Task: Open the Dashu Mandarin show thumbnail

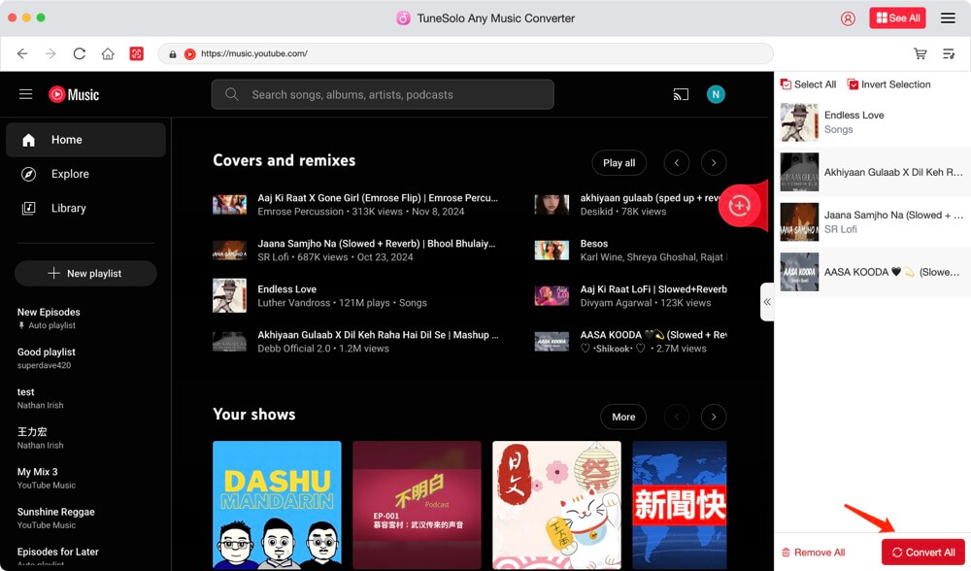Action: pyautogui.click(x=277, y=505)
